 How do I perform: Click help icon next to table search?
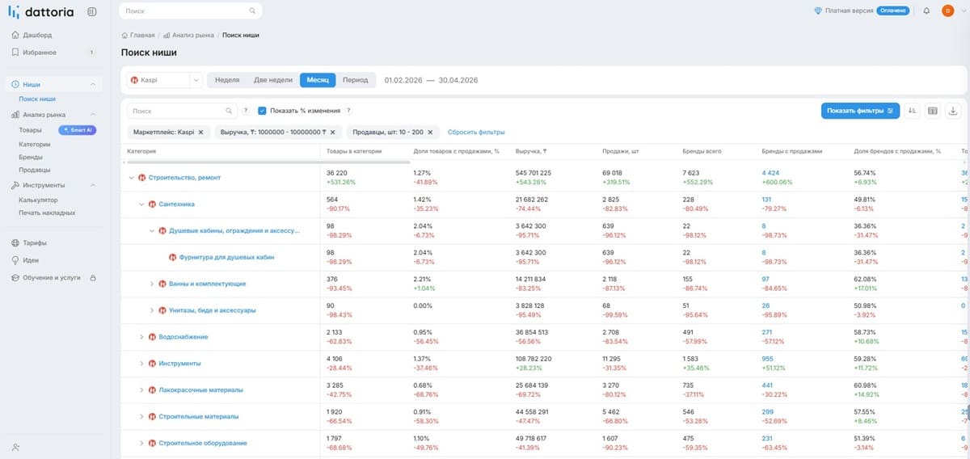246,111
